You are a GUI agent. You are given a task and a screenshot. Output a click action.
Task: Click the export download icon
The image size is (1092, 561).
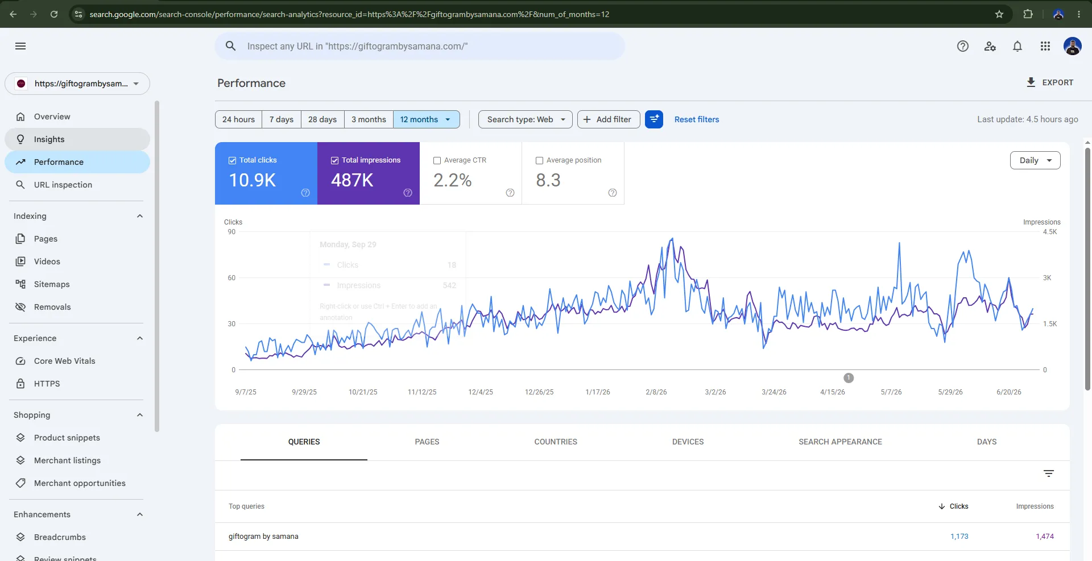pyautogui.click(x=1031, y=82)
